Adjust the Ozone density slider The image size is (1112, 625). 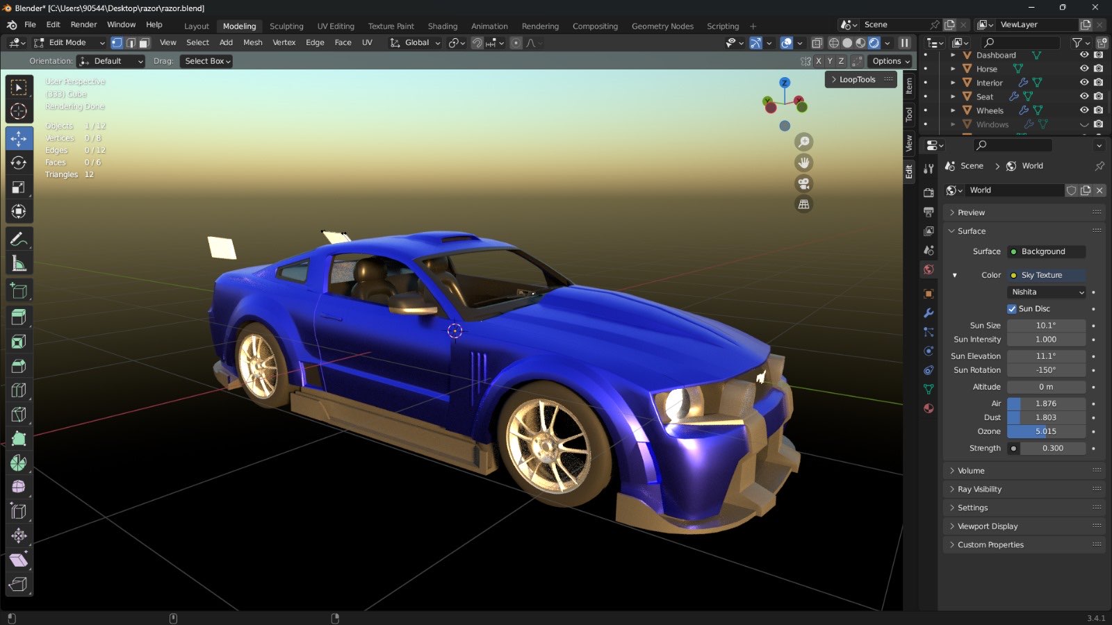(1046, 432)
